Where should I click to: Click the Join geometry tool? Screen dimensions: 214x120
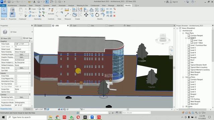pos(32,16)
